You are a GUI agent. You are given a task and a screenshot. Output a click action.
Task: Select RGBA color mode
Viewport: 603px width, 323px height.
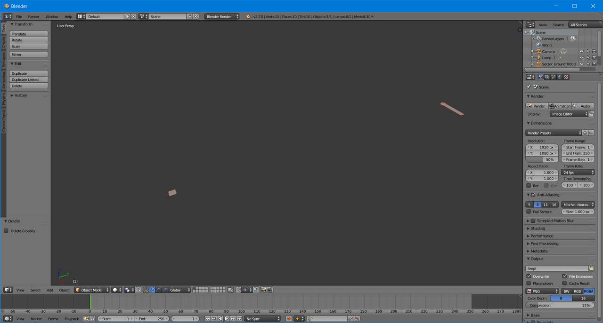pyautogui.click(x=589, y=291)
